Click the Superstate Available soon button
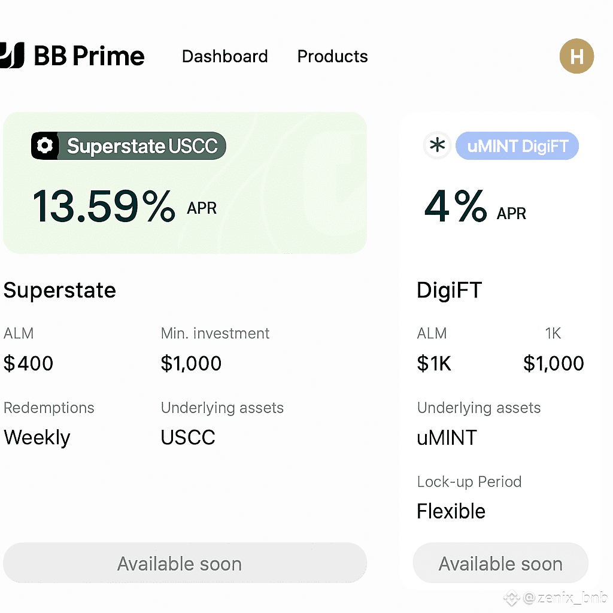The height and width of the screenshot is (613, 613). point(184,563)
